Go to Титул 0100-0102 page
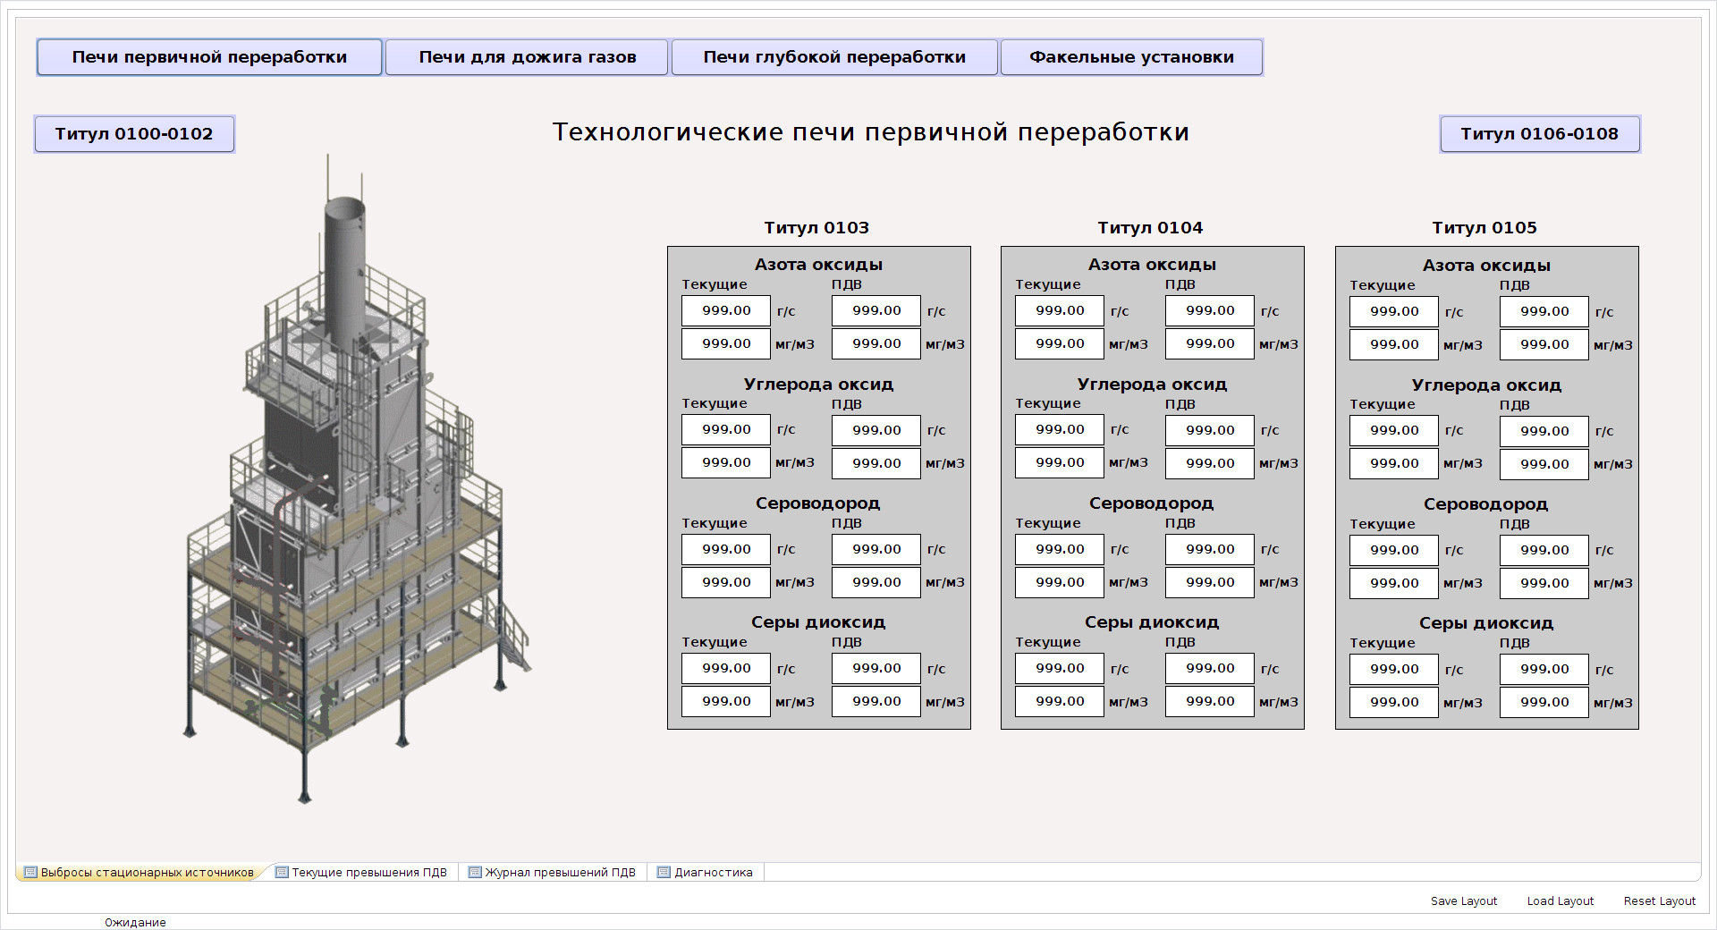The height and width of the screenshot is (930, 1717). click(x=134, y=134)
